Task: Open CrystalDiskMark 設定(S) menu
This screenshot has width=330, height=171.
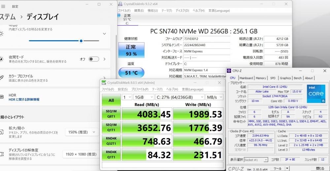Action: pos(123,89)
